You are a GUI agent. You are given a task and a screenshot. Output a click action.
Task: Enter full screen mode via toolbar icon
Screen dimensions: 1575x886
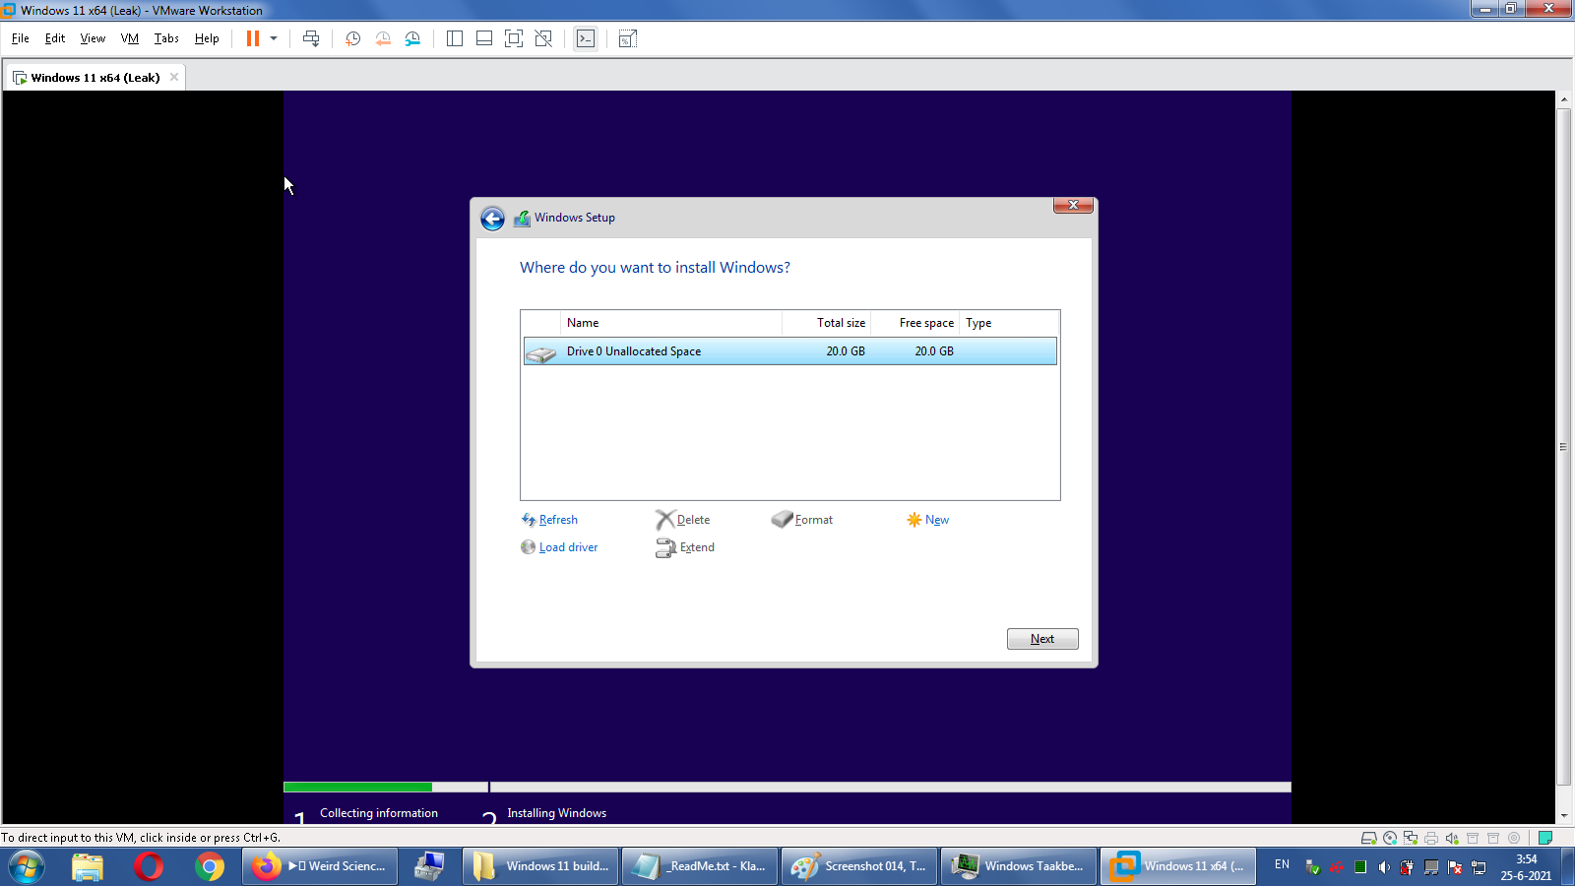pyautogui.click(x=514, y=38)
